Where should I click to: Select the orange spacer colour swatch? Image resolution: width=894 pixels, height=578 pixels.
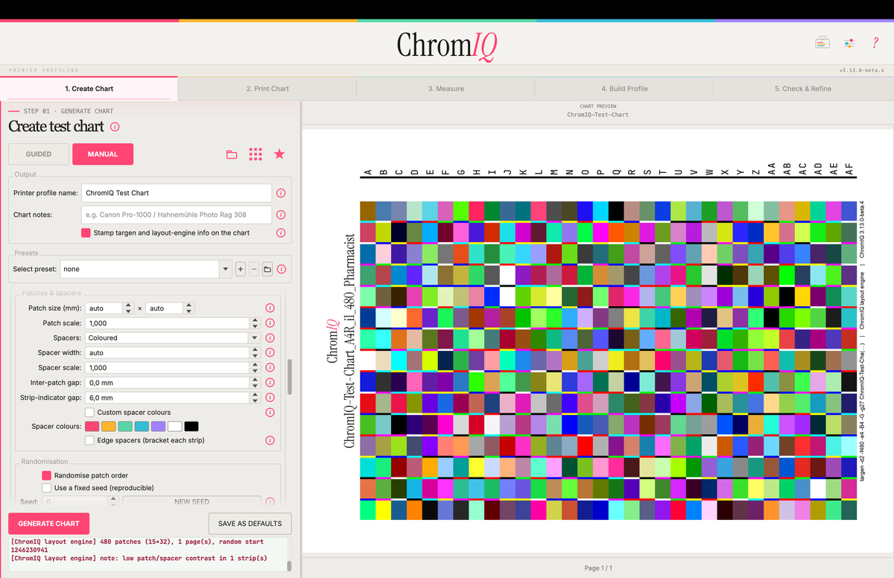[x=109, y=426]
